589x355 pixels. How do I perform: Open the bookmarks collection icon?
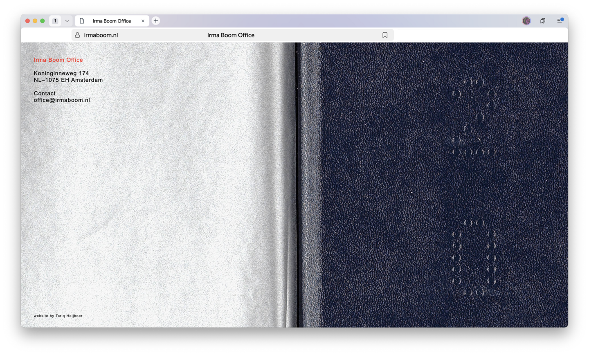[543, 21]
